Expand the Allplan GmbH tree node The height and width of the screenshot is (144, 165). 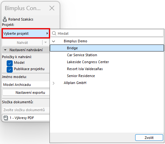(x=54, y=83)
